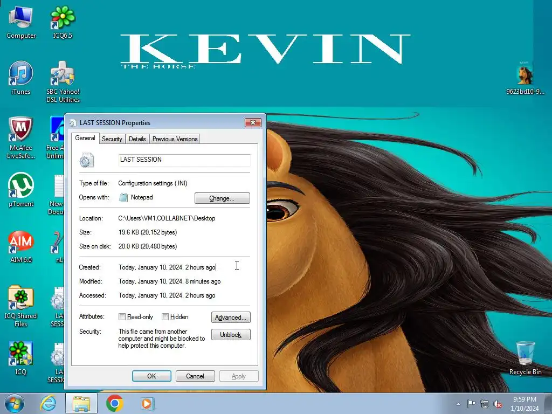Select McAfee LiveSafe desktop shortcut
The image size is (552, 414).
click(x=21, y=138)
